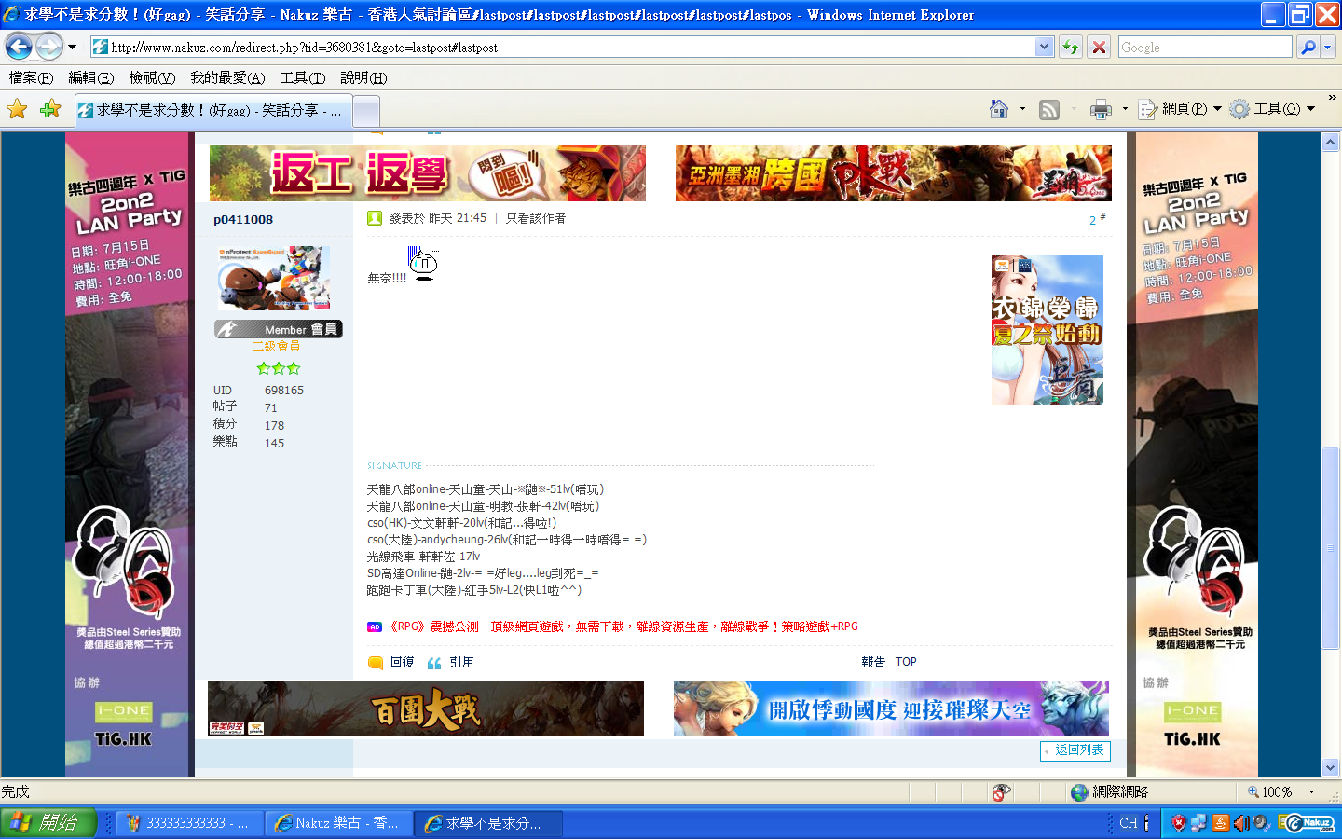Refresh the page using the green arrows icon
1342x839 pixels.
1071,47
